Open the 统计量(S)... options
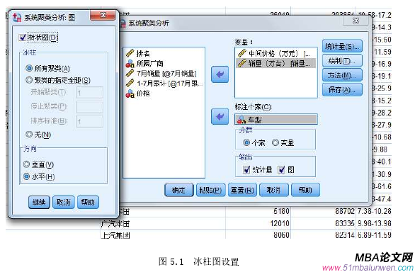This screenshot has height=272, width=415. [x=342, y=47]
